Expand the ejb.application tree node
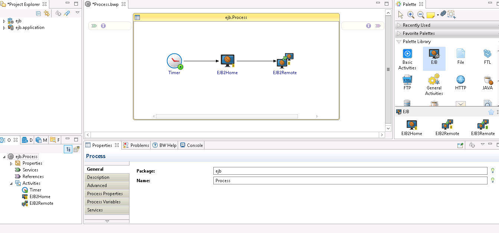The width and height of the screenshot is (499, 233). [x=4, y=28]
